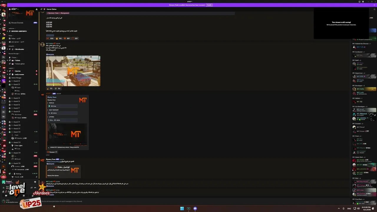Show hidden tray icons chevron
377x212 pixels.
pos(339,208)
